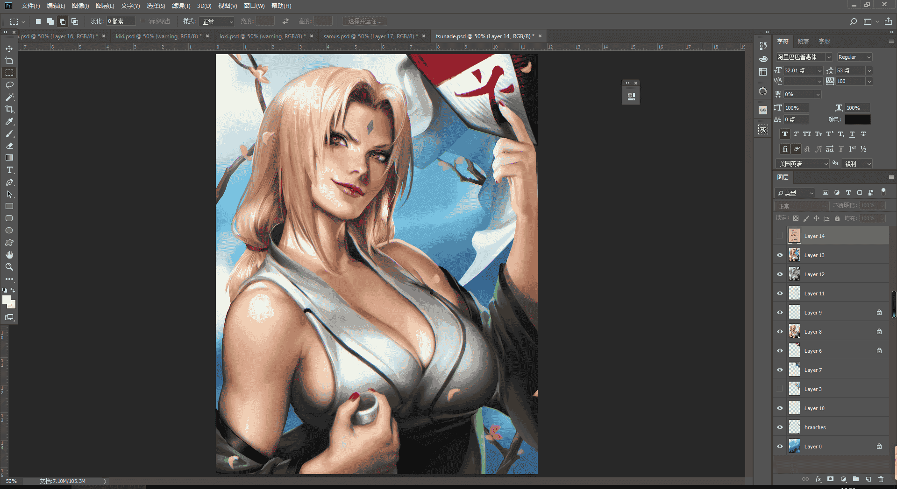Open the layer filter type dropdown

tap(795, 193)
